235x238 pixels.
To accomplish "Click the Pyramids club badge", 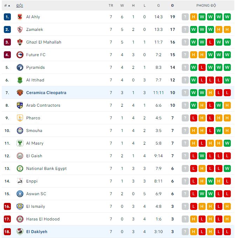I will coord(20,67).
